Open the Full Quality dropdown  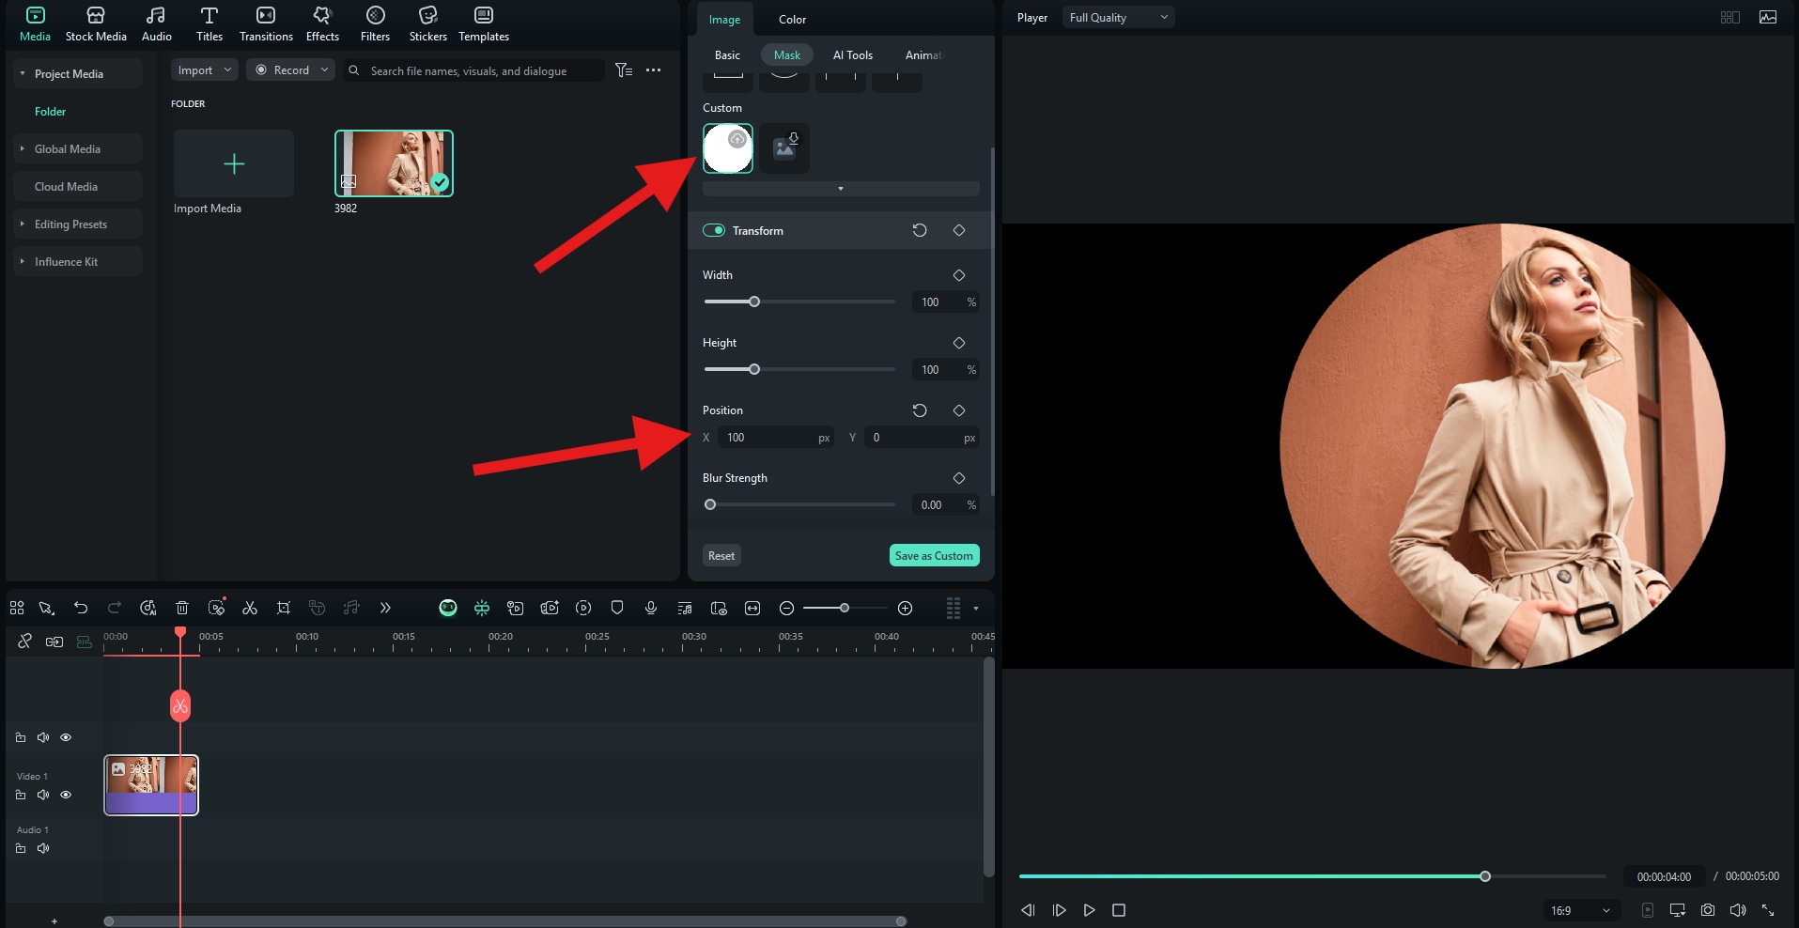coord(1118,17)
